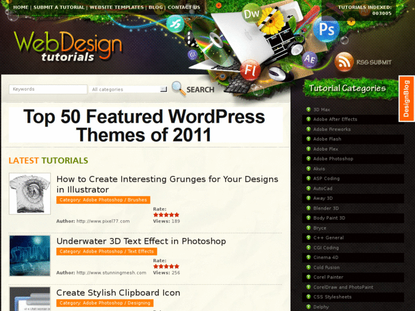415x311 pixels.
Task: Open the t-shirt grunge tutorial thumbnail
Action: click(x=30, y=193)
